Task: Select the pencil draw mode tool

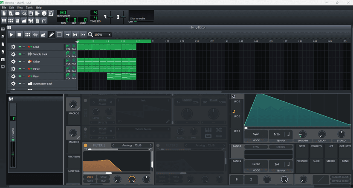Action: tap(51, 35)
